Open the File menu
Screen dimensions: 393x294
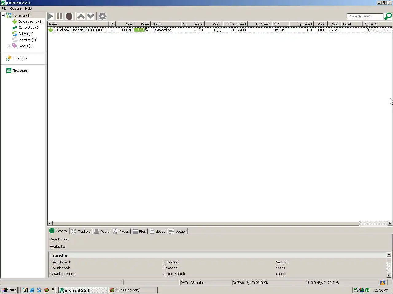point(4,9)
